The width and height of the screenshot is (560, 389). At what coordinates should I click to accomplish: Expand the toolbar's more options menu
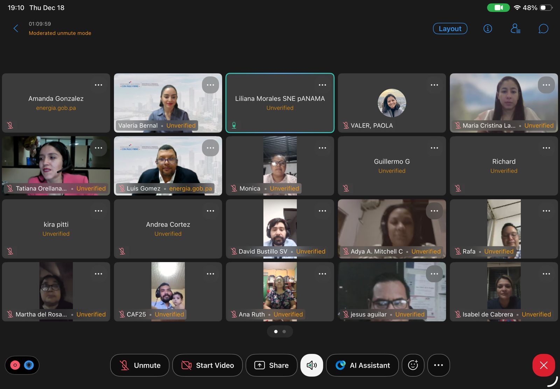(x=439, y=365)
